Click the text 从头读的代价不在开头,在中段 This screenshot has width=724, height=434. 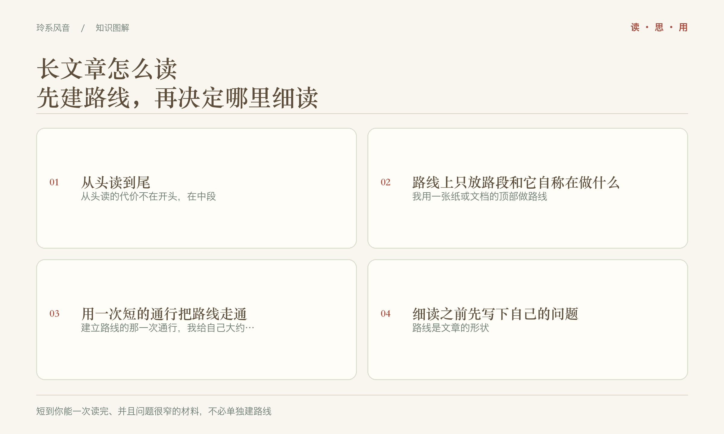pos(149,196)
